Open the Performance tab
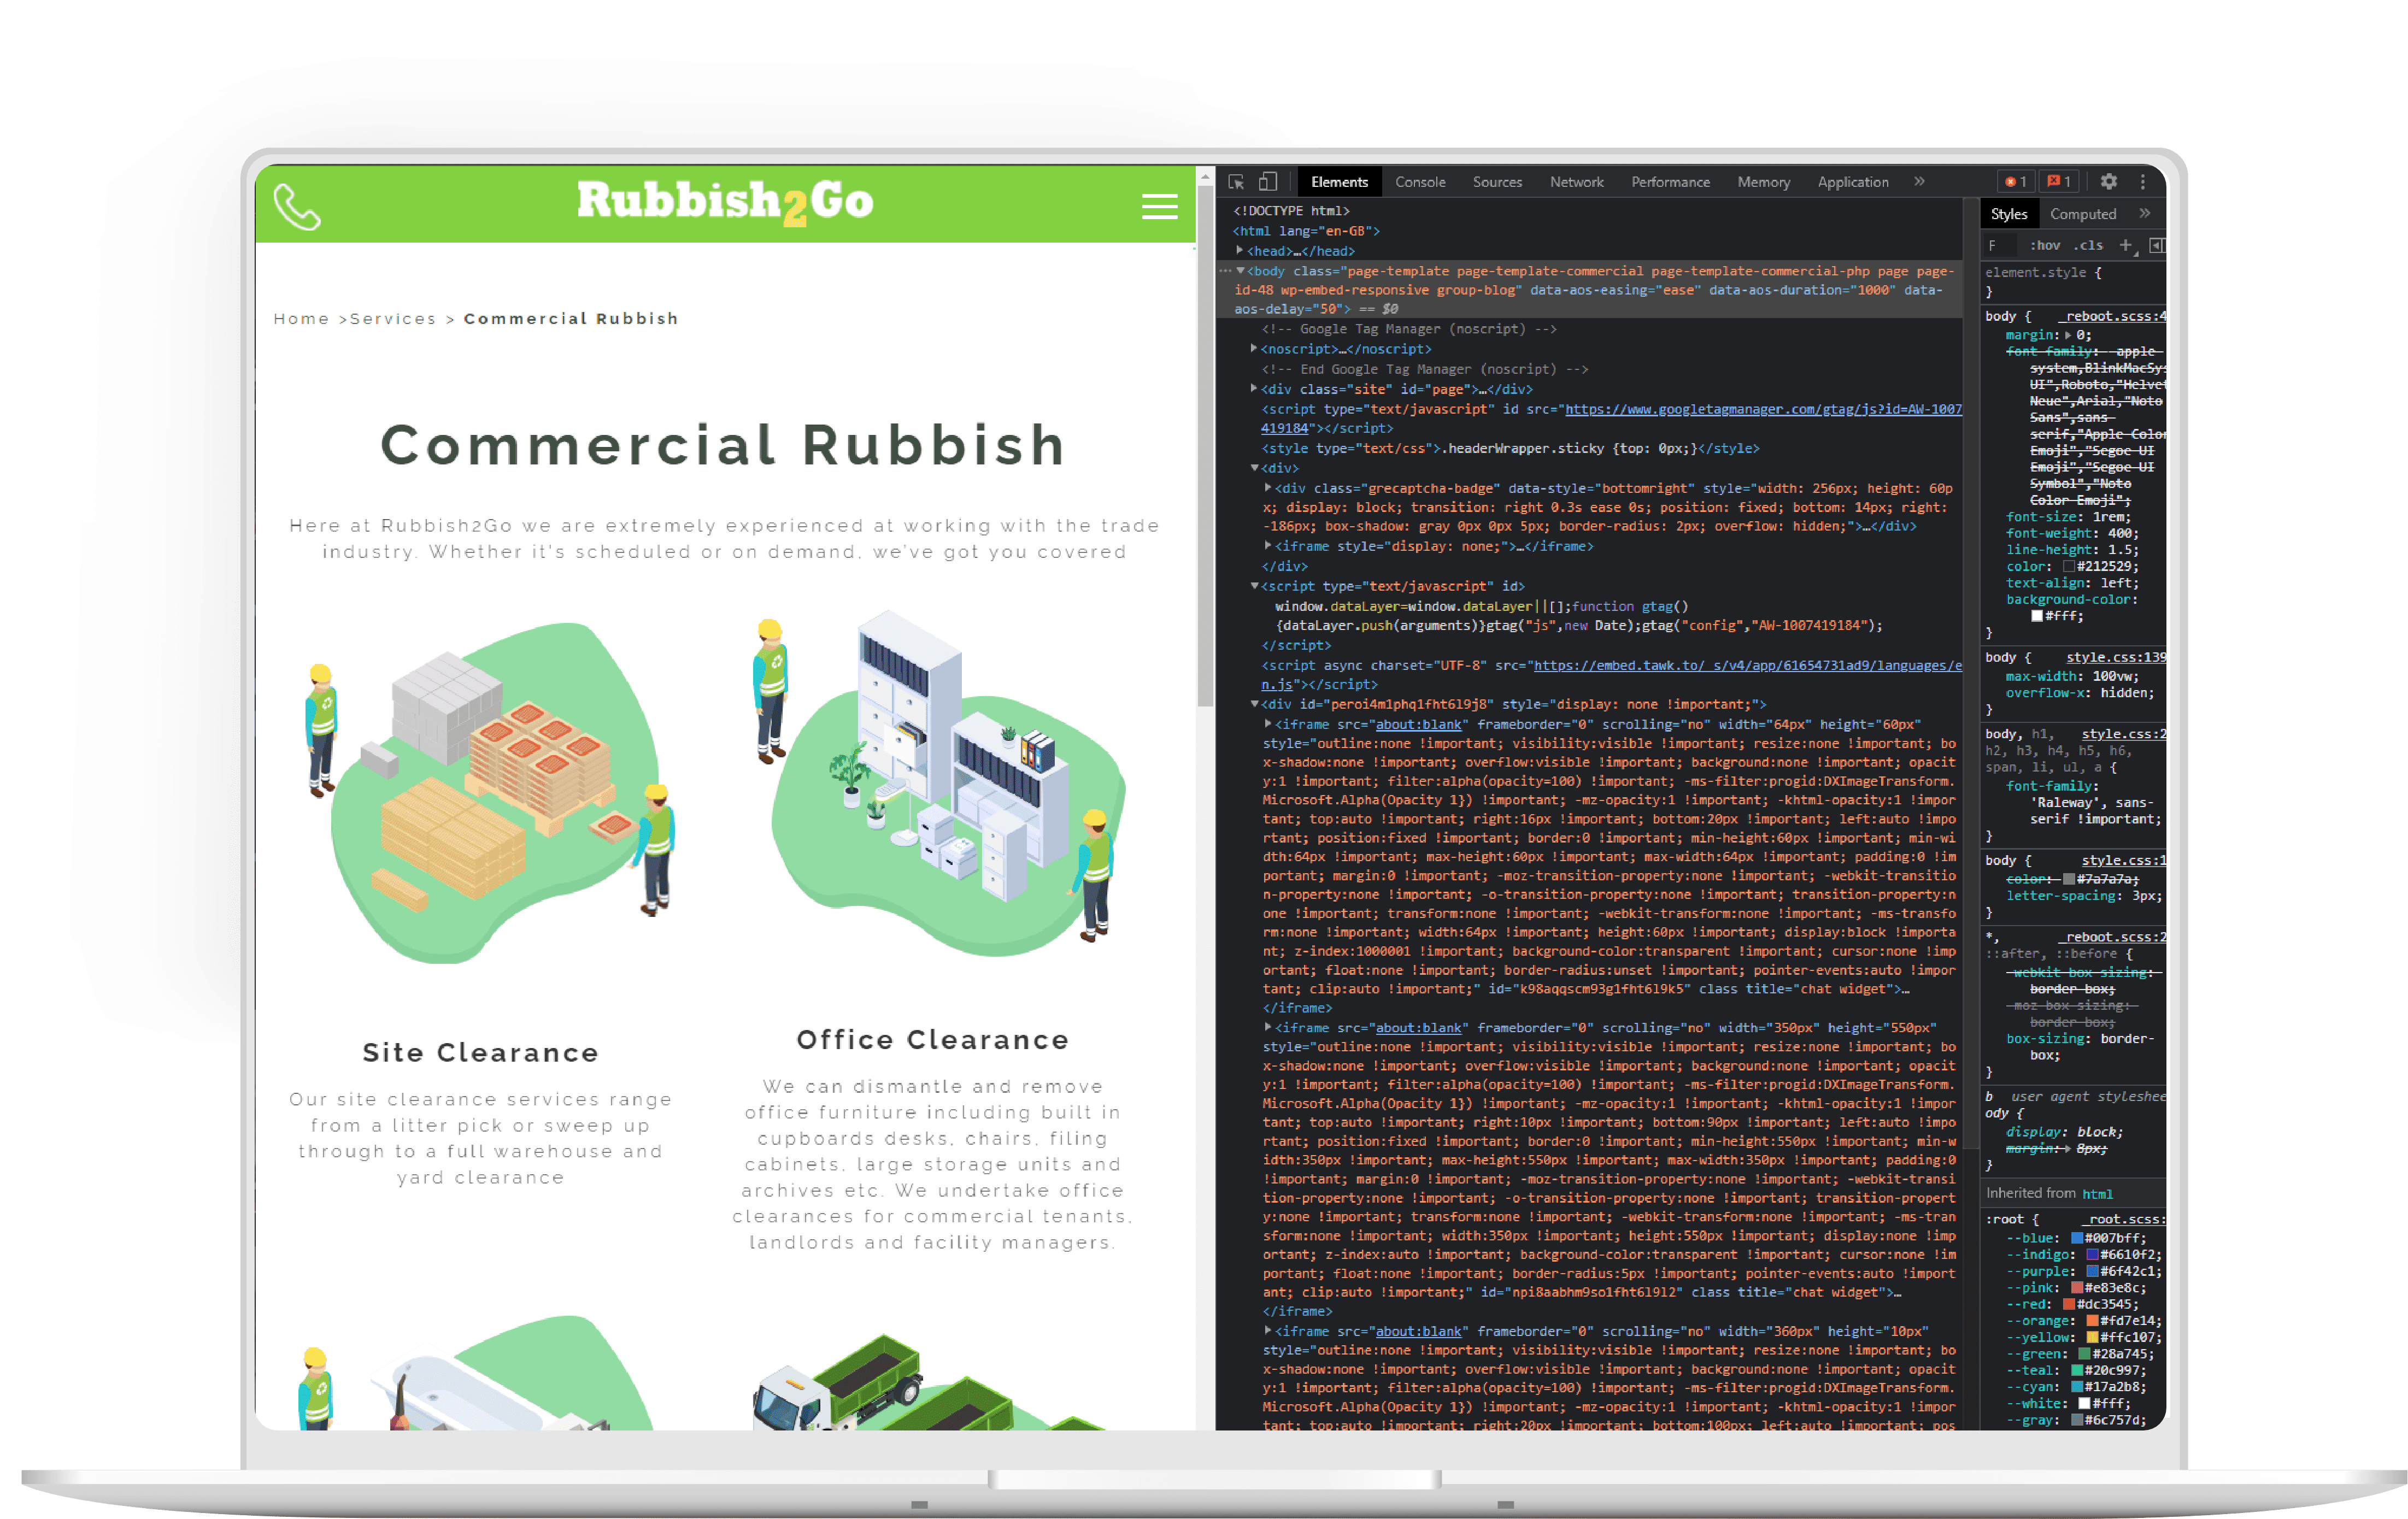2408x1519 pixels. point(1670,182)
